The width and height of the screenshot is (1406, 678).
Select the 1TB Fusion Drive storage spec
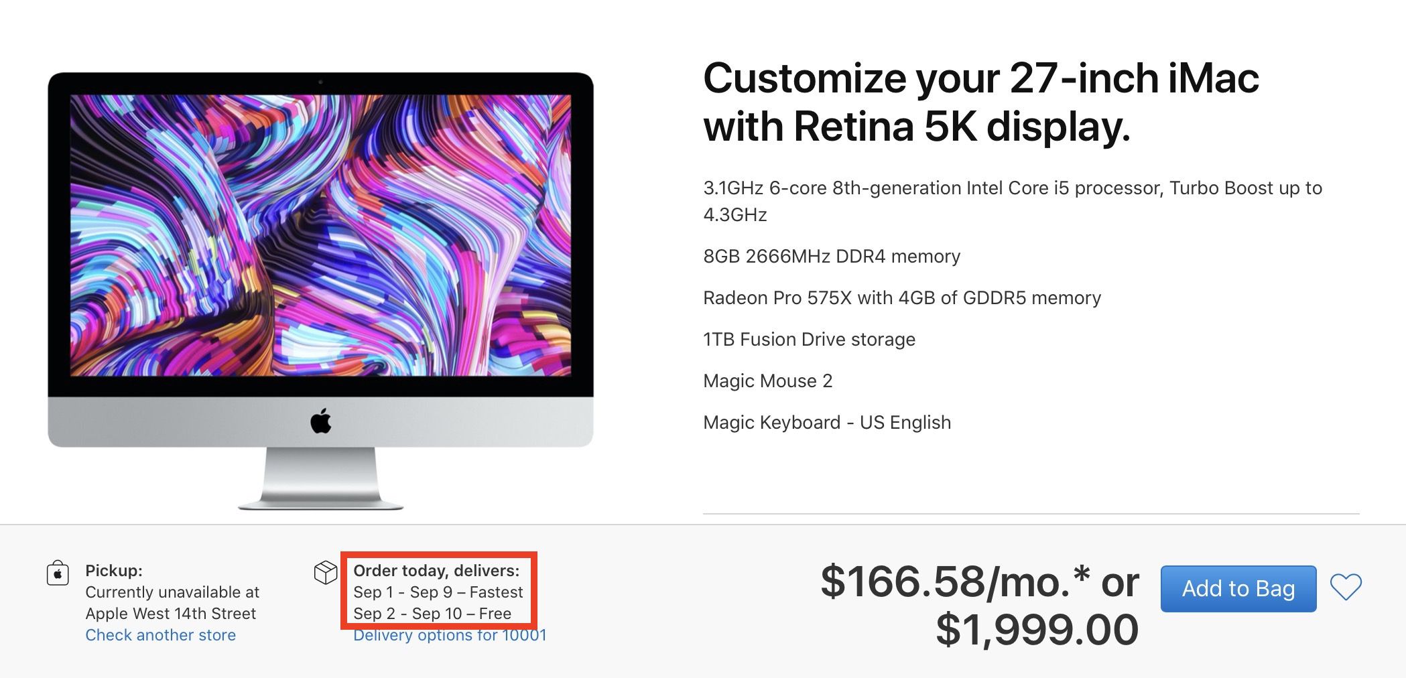point(808,339)
